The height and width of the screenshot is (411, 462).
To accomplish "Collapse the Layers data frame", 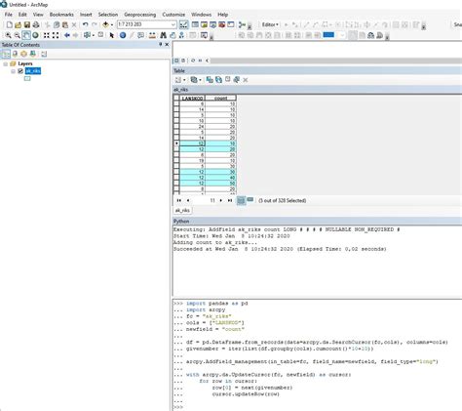I will tap(5, 63).
